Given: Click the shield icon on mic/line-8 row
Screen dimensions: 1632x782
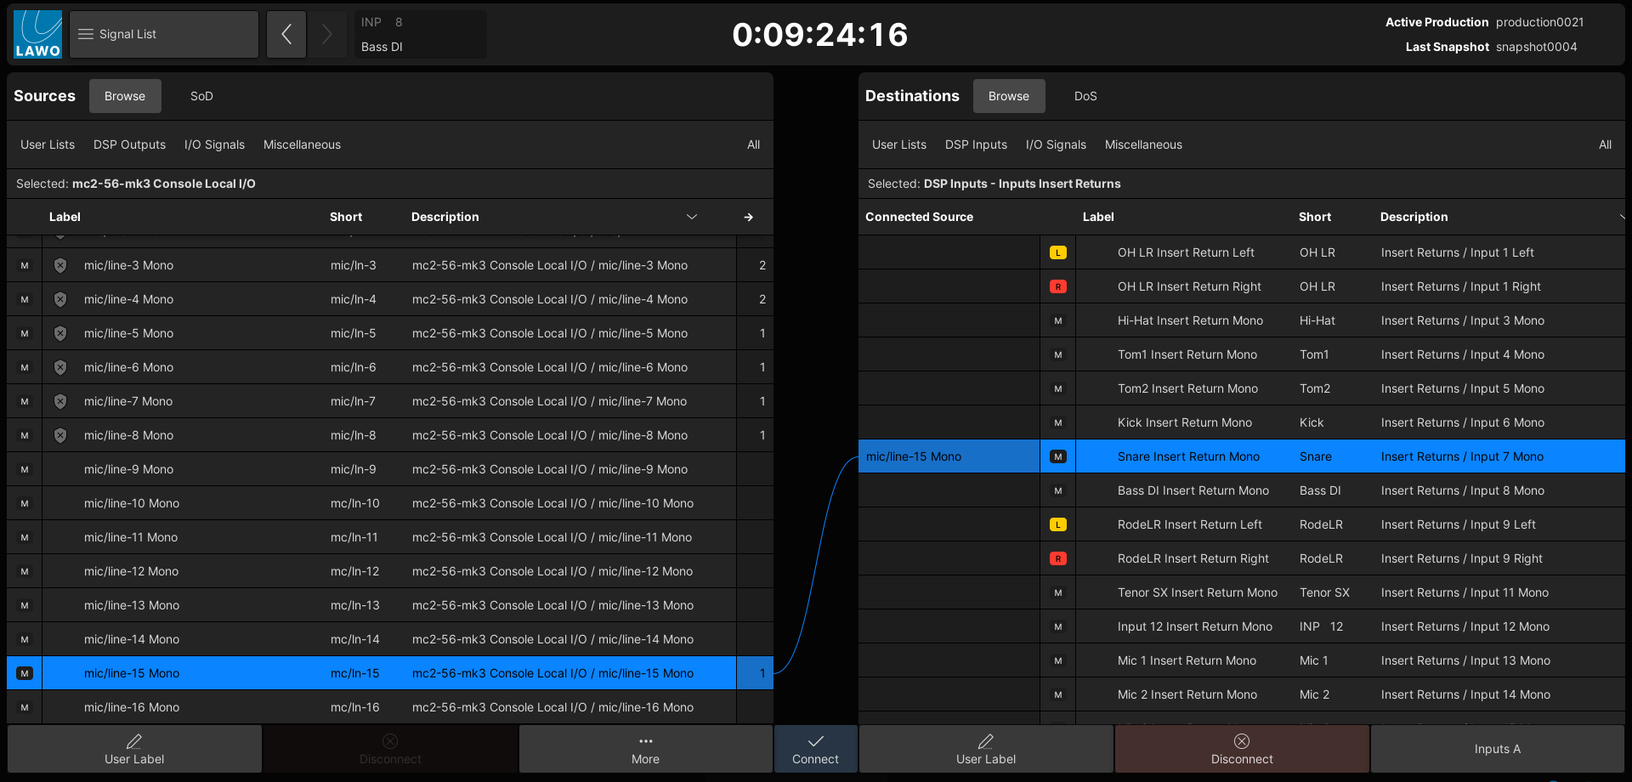Looking at the screenshot, I should (x=60, y=435).
